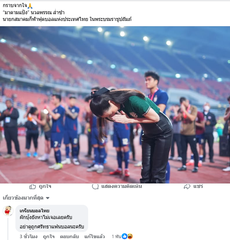Click ถูกใจ text beneath the photo
Screen dimensions: 230x240
coord(45,186)
